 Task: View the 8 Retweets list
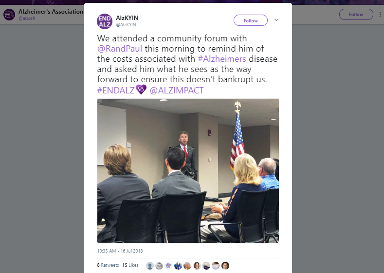tap(108, 265)
